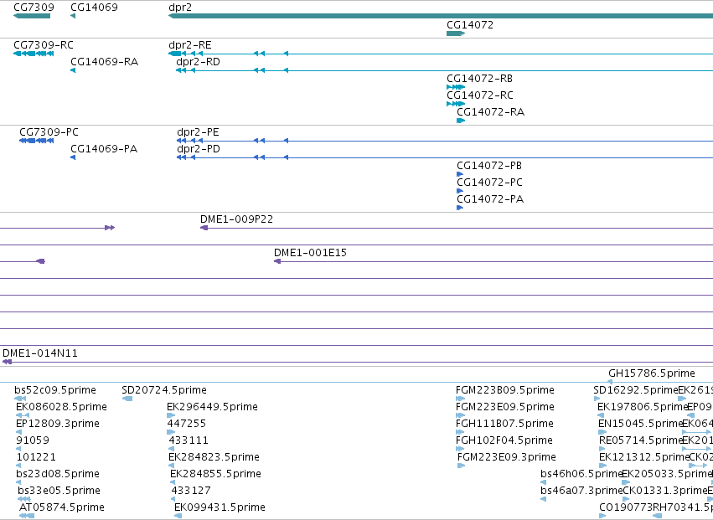The height and width of the screenshot is (520, 713).
Task: Click the CO190773 feature label
Action: [x=625, y=507]
